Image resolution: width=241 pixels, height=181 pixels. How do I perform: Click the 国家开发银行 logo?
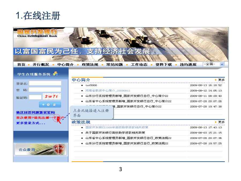[x=37, y=33]
